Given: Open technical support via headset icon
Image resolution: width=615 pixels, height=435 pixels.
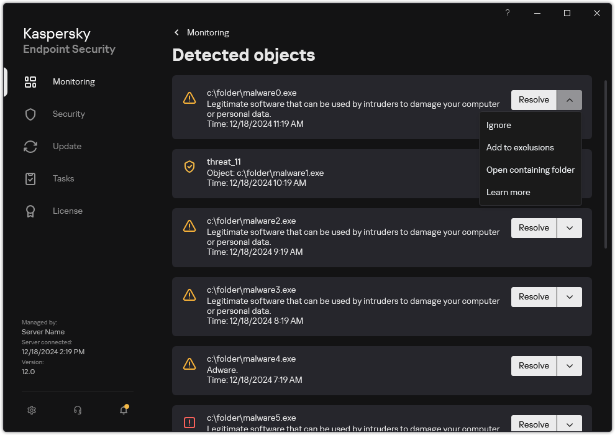Looking at the screenshot, I should (x=77, y=410).
